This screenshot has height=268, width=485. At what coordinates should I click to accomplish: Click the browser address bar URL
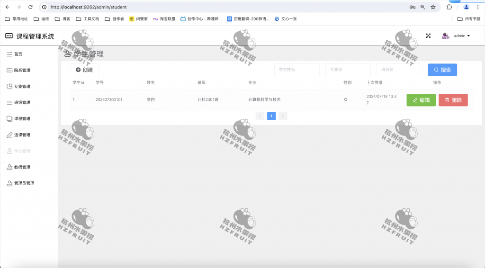(89, 7)
